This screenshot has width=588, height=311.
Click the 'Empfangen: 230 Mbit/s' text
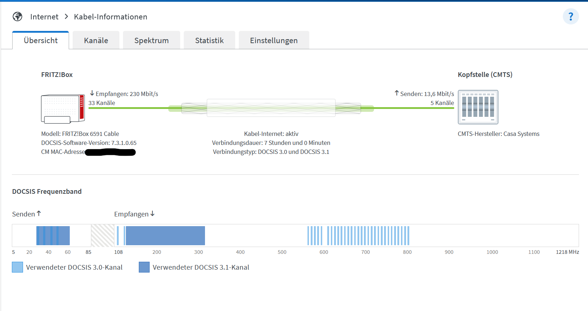[x=127, y=94]
